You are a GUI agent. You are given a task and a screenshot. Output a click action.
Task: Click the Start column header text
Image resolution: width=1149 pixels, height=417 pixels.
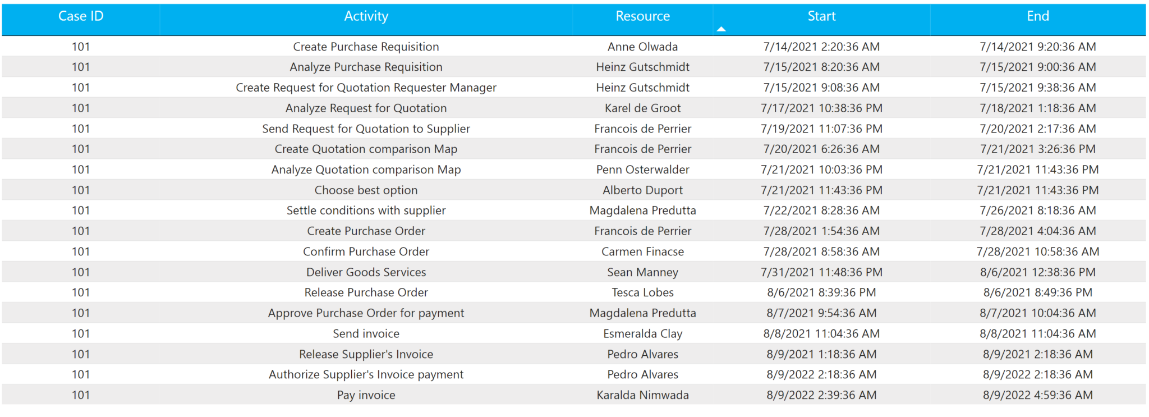(821, 16)
